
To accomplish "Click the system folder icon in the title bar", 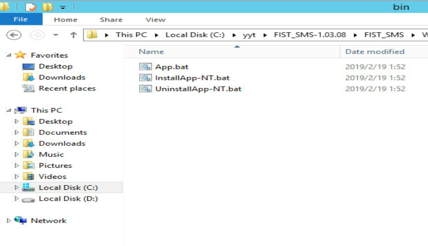I will coord(5,6).
